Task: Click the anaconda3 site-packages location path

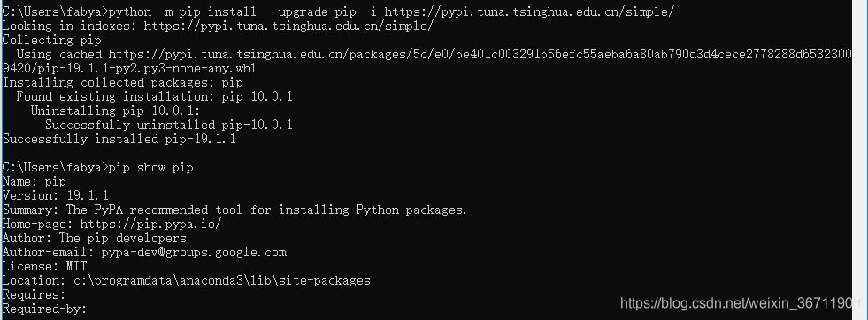Action: click(x=222, y=281)
